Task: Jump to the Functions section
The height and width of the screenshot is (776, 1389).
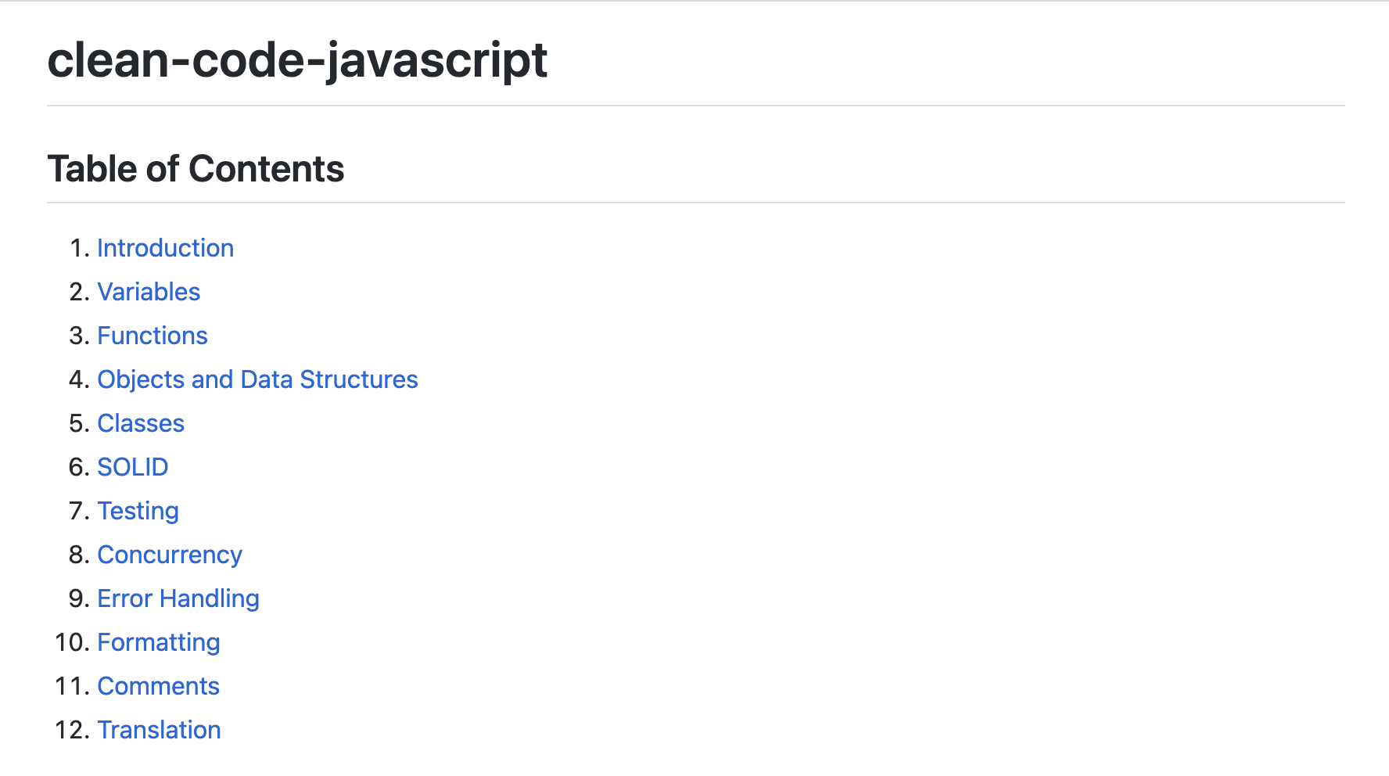Action: [x=153, y=336]
